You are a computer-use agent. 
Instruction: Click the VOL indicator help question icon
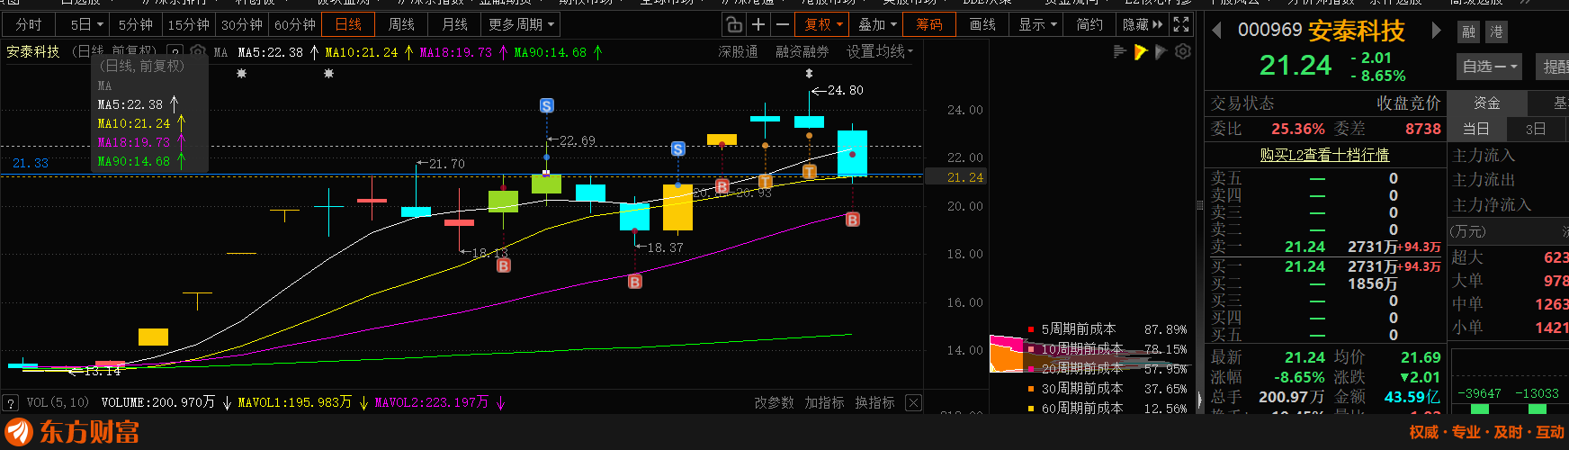point(11,403)
